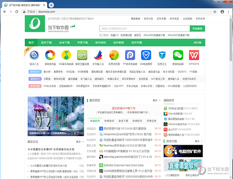Open the 驱动人生 gear app icon
This screenshot has height=179, width=233.
pyautogui.click(x=34, y=55)
